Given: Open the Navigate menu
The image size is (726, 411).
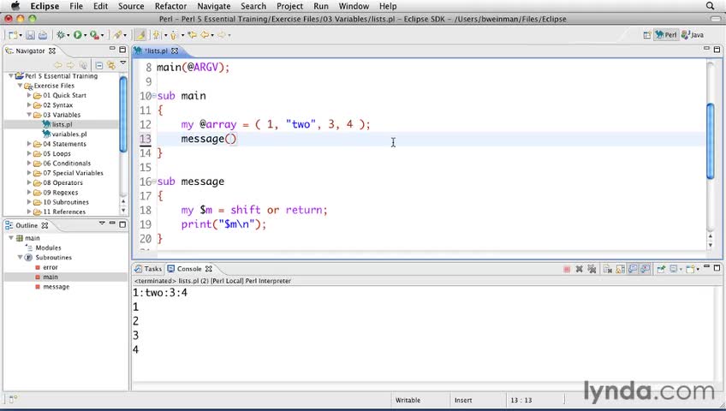Looking at the screenshot, I should pos(213,6).
